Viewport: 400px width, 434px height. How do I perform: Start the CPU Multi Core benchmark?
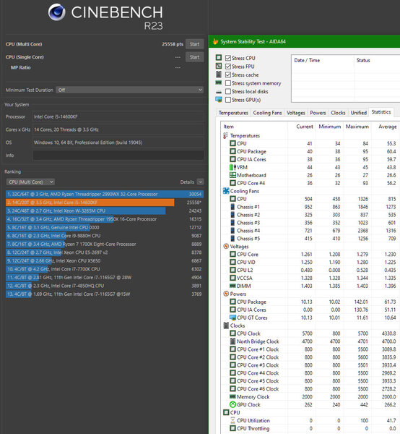pyautogui.click(x=194, y=44)
